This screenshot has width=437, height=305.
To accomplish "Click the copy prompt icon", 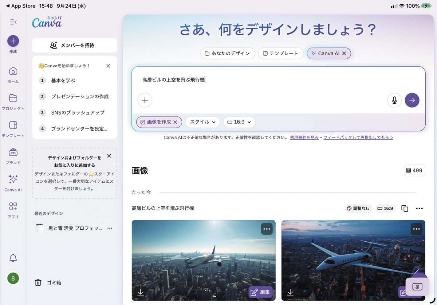I will click(405, 209).
